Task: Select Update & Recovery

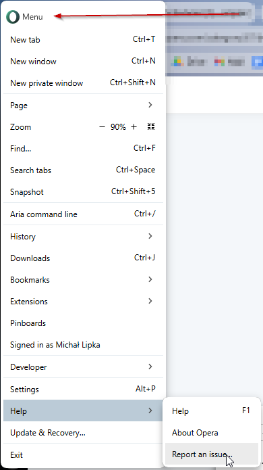Action: tap(84, 433)
